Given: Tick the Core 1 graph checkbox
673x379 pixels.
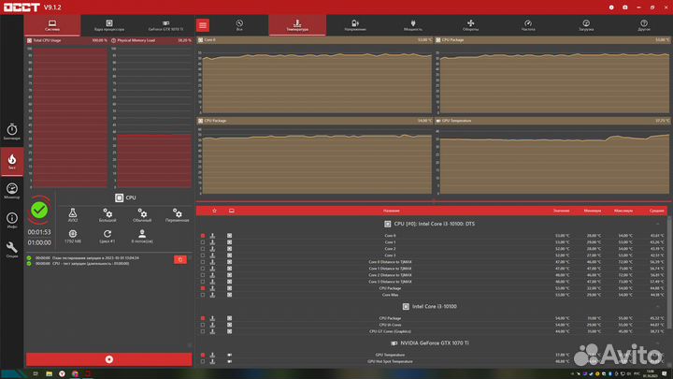Looking at the screenshot, I should coord(203,242).
